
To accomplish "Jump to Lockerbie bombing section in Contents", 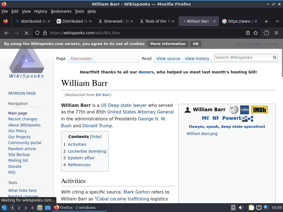I will tap(87, 151).
